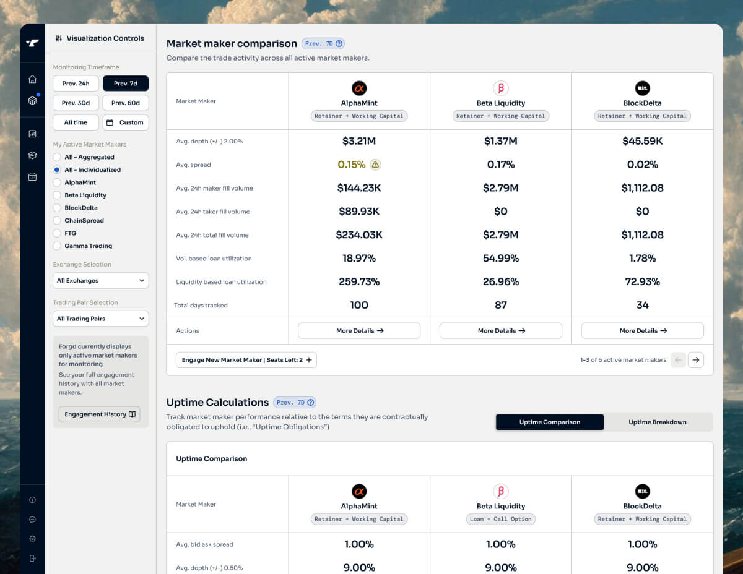
Task: Click the info circle icon in sidebar
Action: coord(32,500)
